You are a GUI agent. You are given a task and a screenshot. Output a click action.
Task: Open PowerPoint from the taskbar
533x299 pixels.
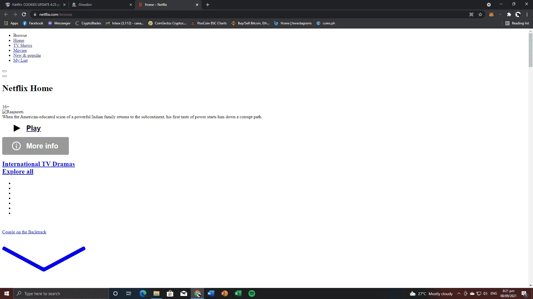pos(225,293)
